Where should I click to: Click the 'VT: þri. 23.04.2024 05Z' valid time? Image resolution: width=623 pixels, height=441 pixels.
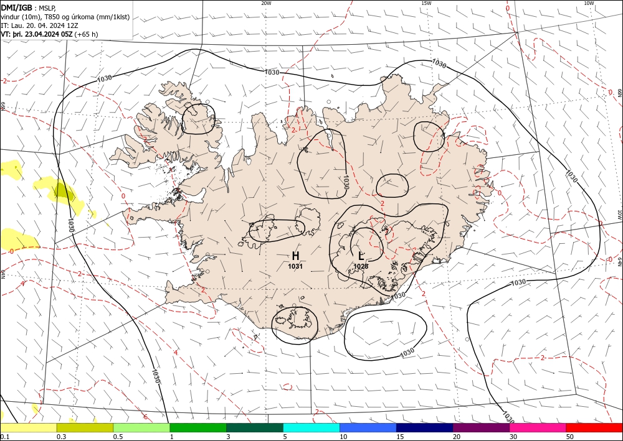click(37, 34)
